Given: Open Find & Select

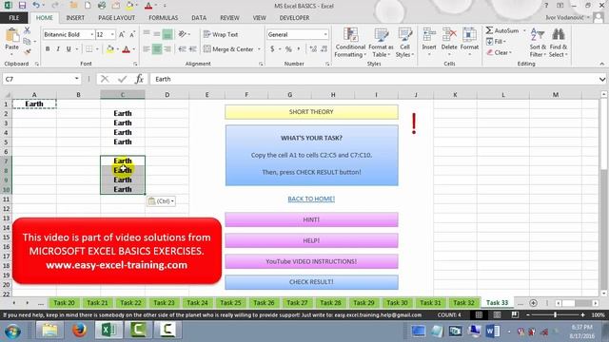Looking at the screenshot, I should coord(559,43).
